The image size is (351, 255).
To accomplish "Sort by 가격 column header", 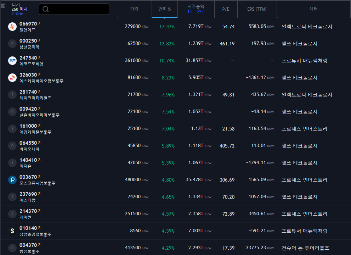I will (134, 9).
